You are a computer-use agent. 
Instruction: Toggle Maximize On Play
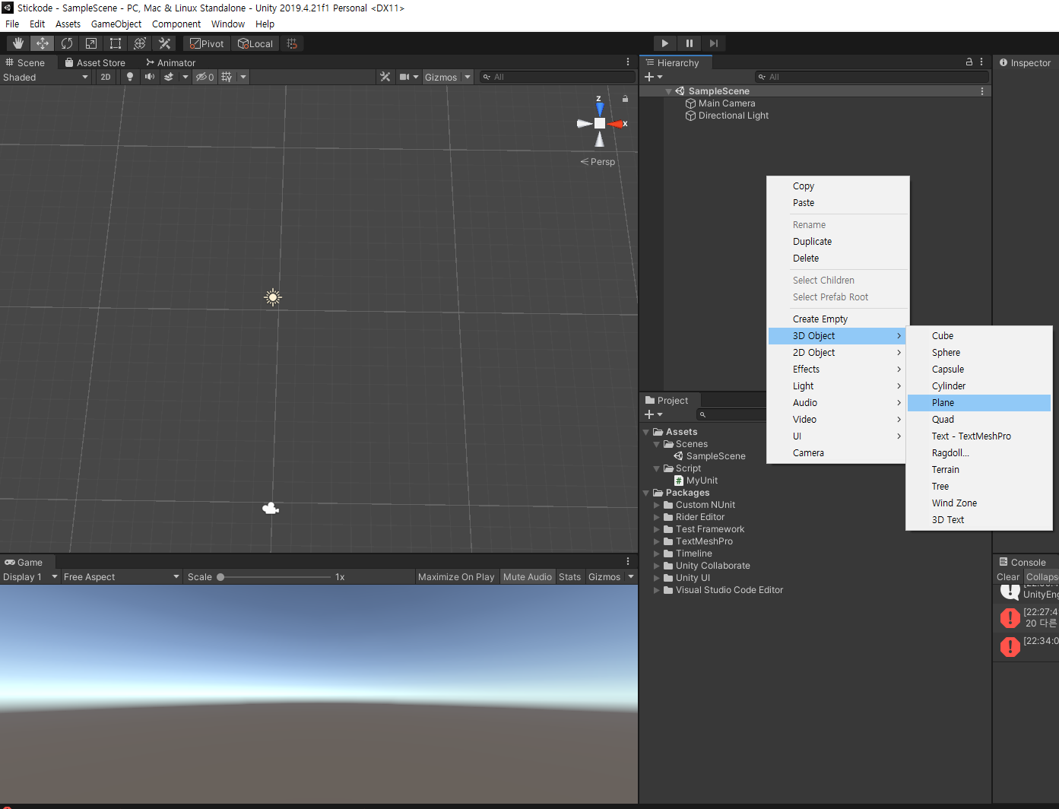pos(456,577)
